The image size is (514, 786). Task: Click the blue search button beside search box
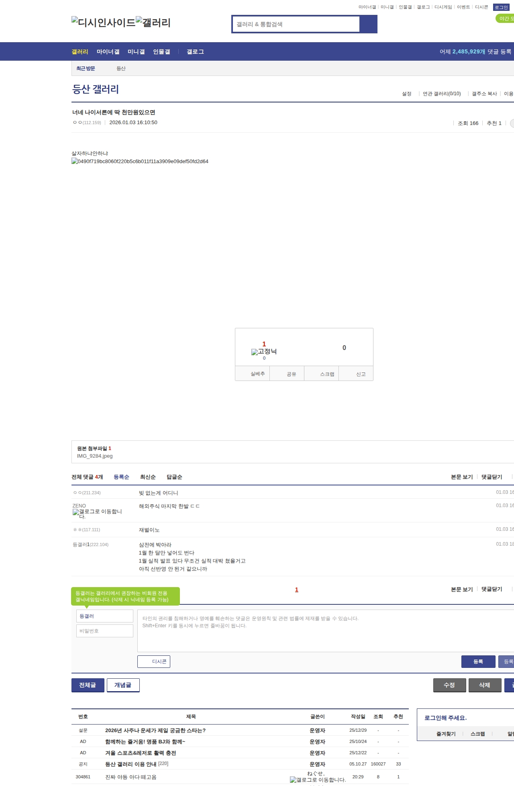coord(368,24)
